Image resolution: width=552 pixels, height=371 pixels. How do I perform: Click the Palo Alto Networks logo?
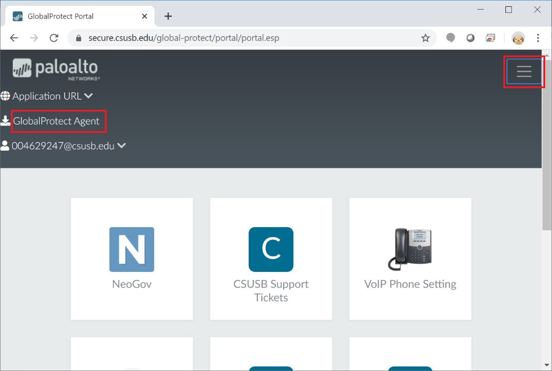[56, 68]
